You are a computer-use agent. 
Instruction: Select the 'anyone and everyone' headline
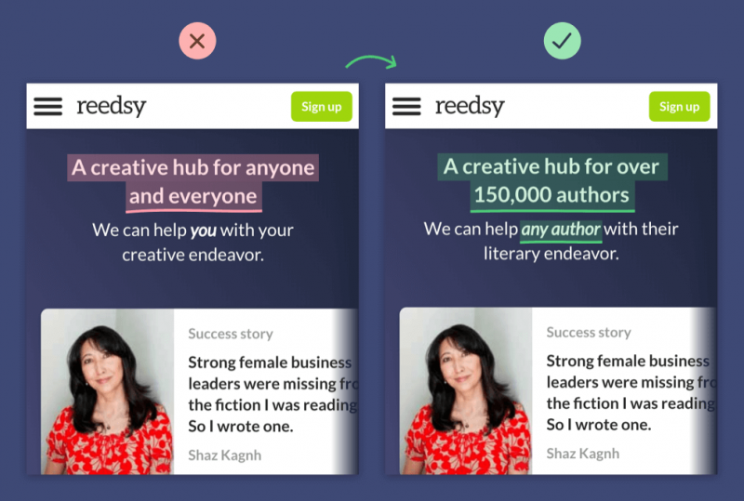pos(193,181)
